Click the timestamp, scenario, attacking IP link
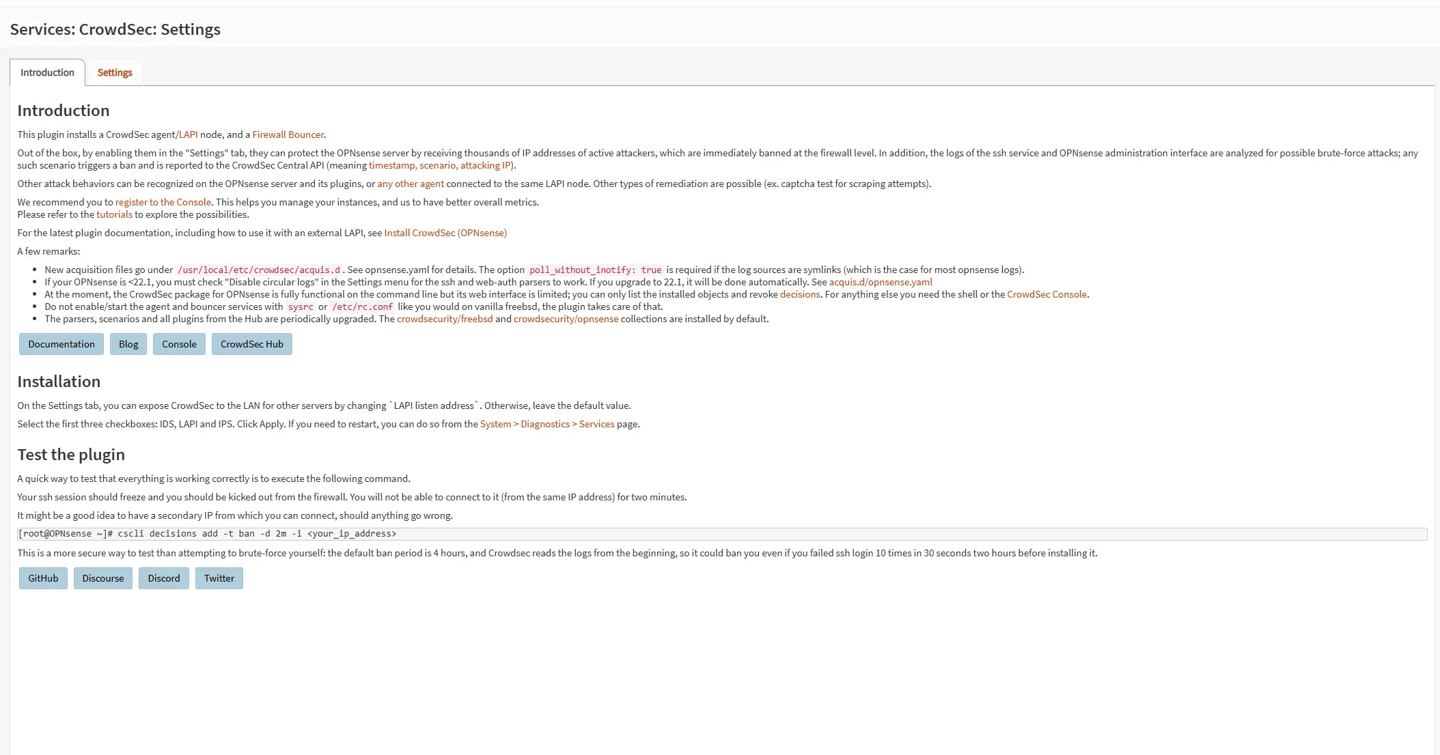 click(x=440, y=165)
